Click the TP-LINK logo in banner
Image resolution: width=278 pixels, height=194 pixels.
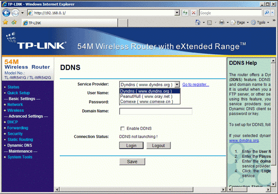[x=36, y=41]
